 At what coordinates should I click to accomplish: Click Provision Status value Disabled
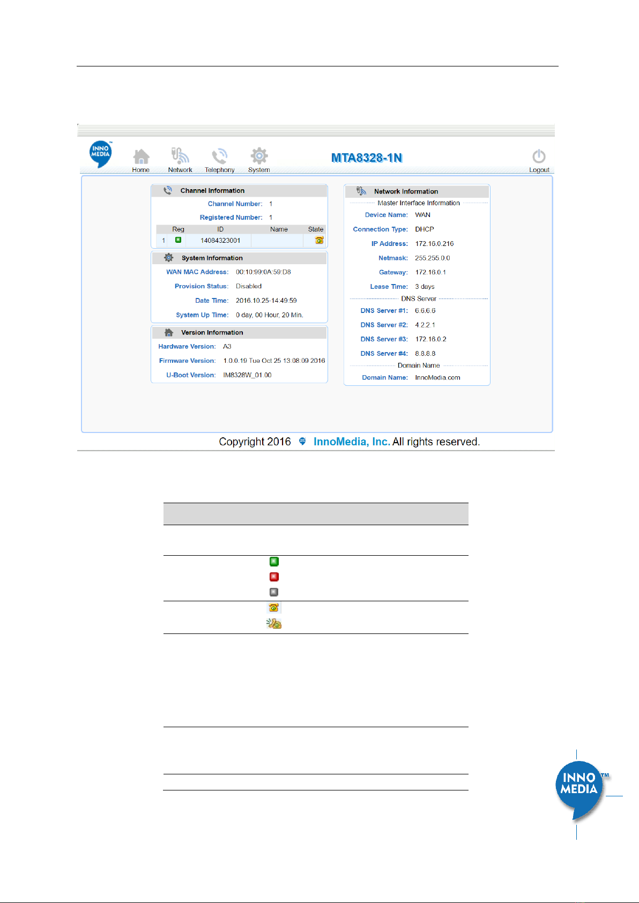tap(249, 286)
